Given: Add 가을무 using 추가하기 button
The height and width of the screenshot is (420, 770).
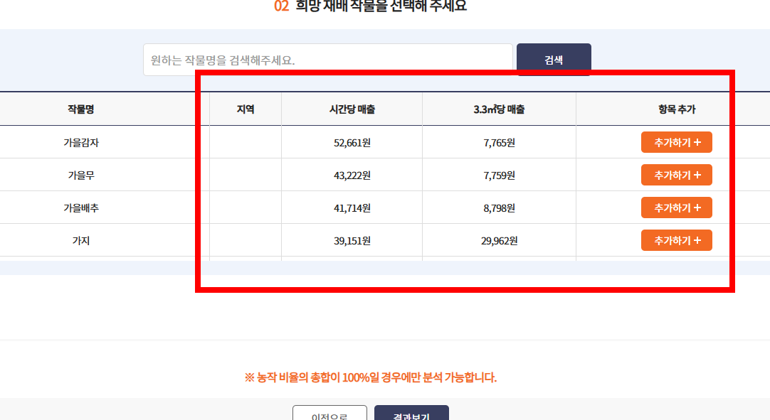Looking at the screenshot, I should pyautogui.click(x=676, y=174).
